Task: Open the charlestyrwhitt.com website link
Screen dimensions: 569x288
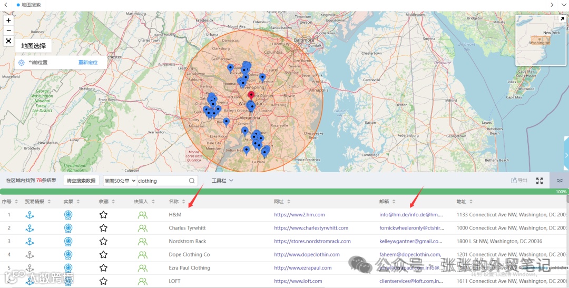Action: [311, 228]
